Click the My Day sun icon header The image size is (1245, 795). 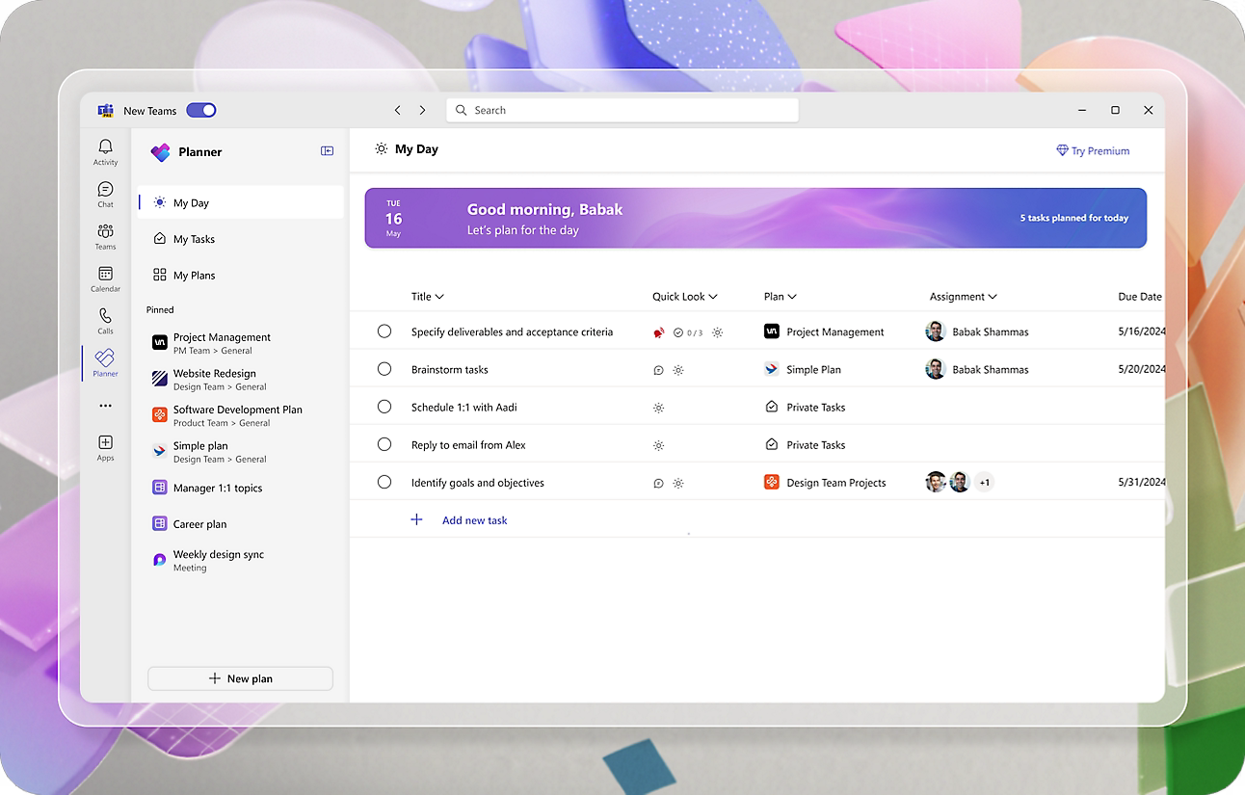382,148
